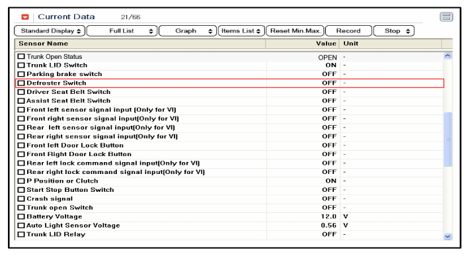The height and width of the screenshot is (256, 470).
Task: Check the Crash signal checkbox
Action: tap(21, 198)
